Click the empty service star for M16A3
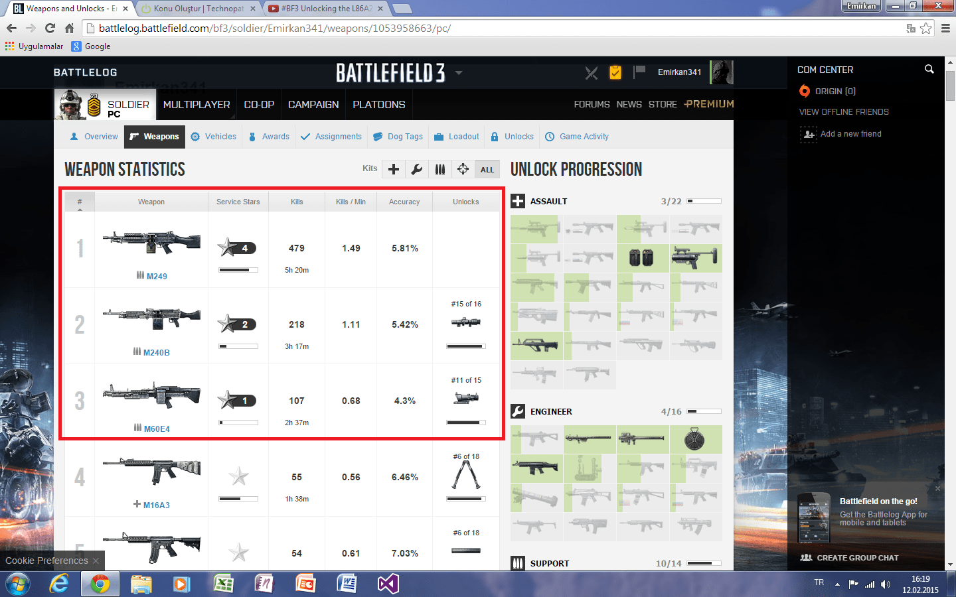 (x=238, y=476)
